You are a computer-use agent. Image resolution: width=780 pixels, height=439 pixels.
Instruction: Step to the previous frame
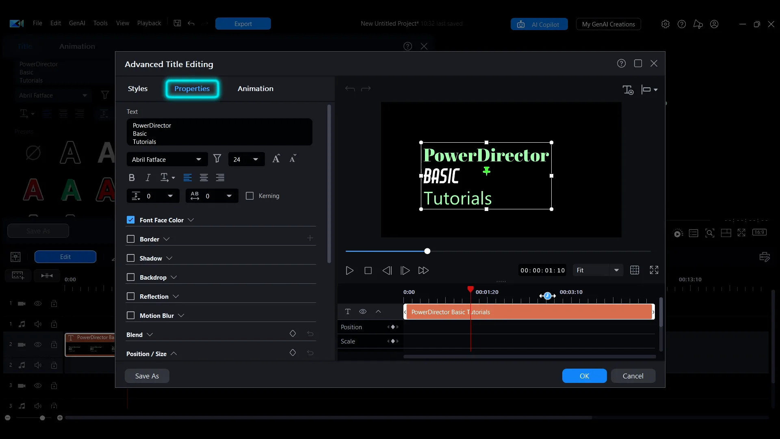(x=387, y=271)
